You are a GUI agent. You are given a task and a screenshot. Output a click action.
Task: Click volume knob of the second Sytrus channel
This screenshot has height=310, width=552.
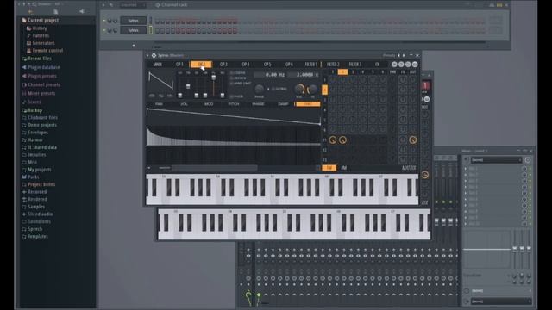pos(115,30)
